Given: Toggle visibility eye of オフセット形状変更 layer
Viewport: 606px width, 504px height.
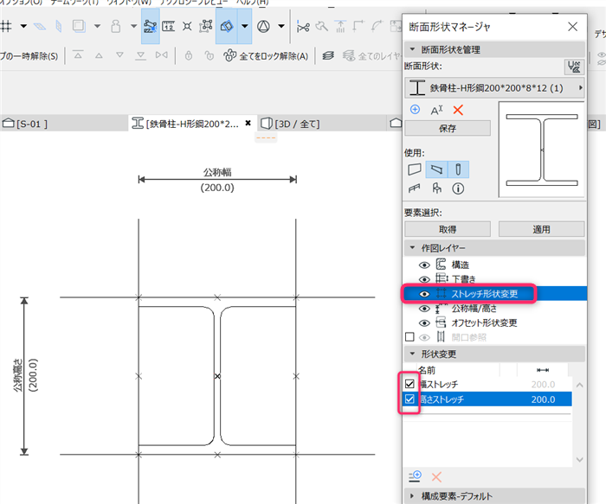Looking at the screenshot, I should pyautogui.click(x=424, y=323).
